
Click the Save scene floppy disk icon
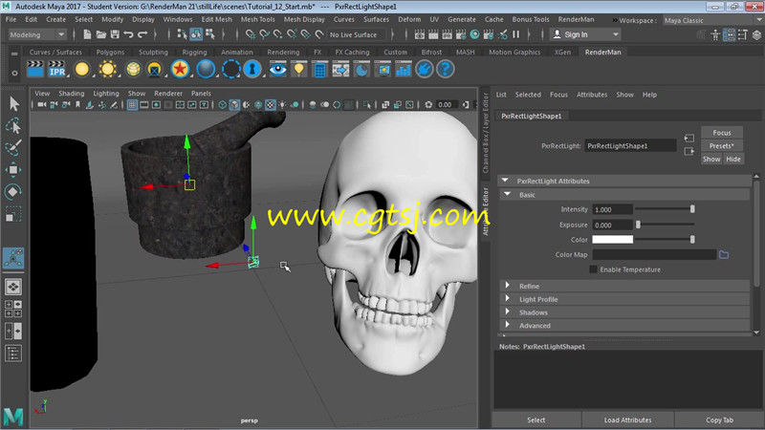click(x=115, y=34)
